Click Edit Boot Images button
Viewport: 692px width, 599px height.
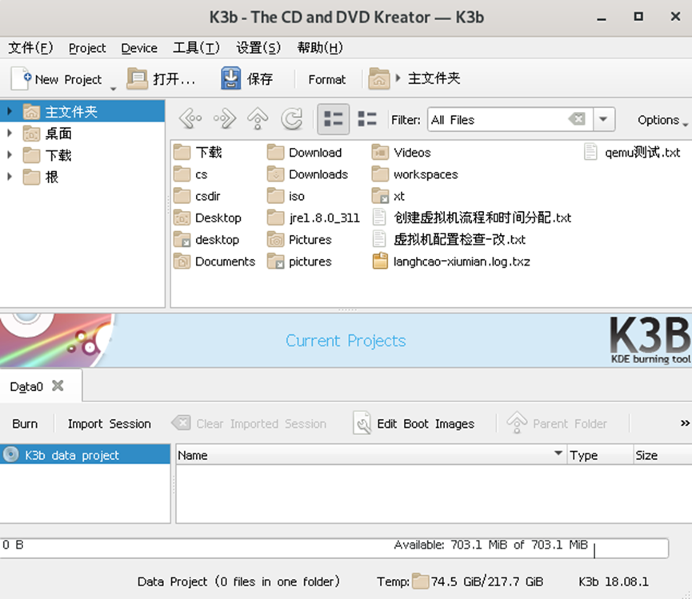pos(414,423)
